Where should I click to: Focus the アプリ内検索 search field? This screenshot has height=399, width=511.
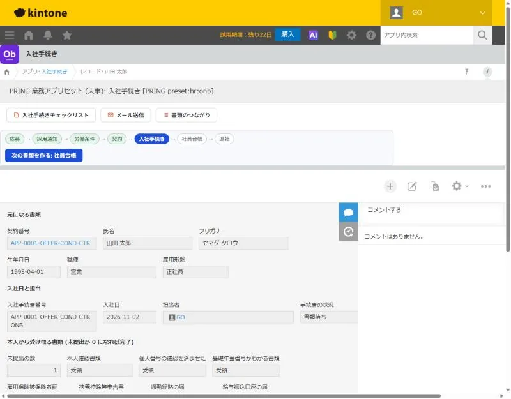427,35
